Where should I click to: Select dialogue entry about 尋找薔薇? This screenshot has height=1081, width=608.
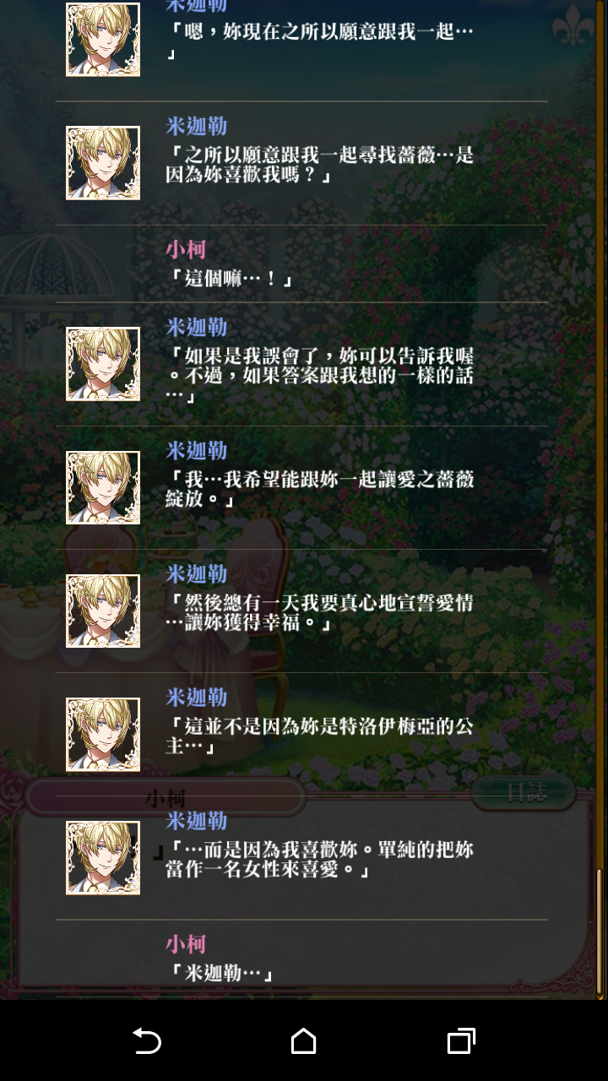coord(301,163)
